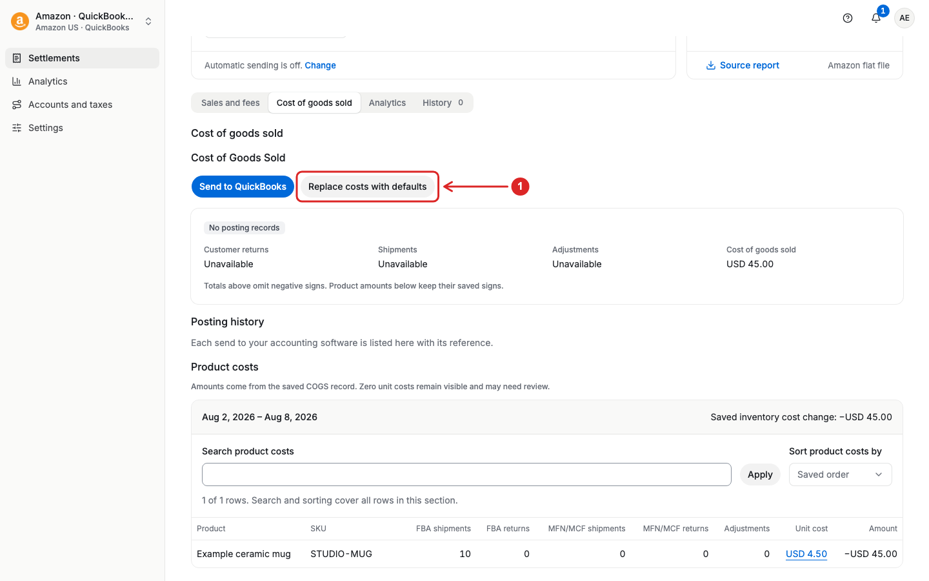Viewport: 929px width, 581px height.
Task: Click the Apply search button
Action: tap(760, 474)
